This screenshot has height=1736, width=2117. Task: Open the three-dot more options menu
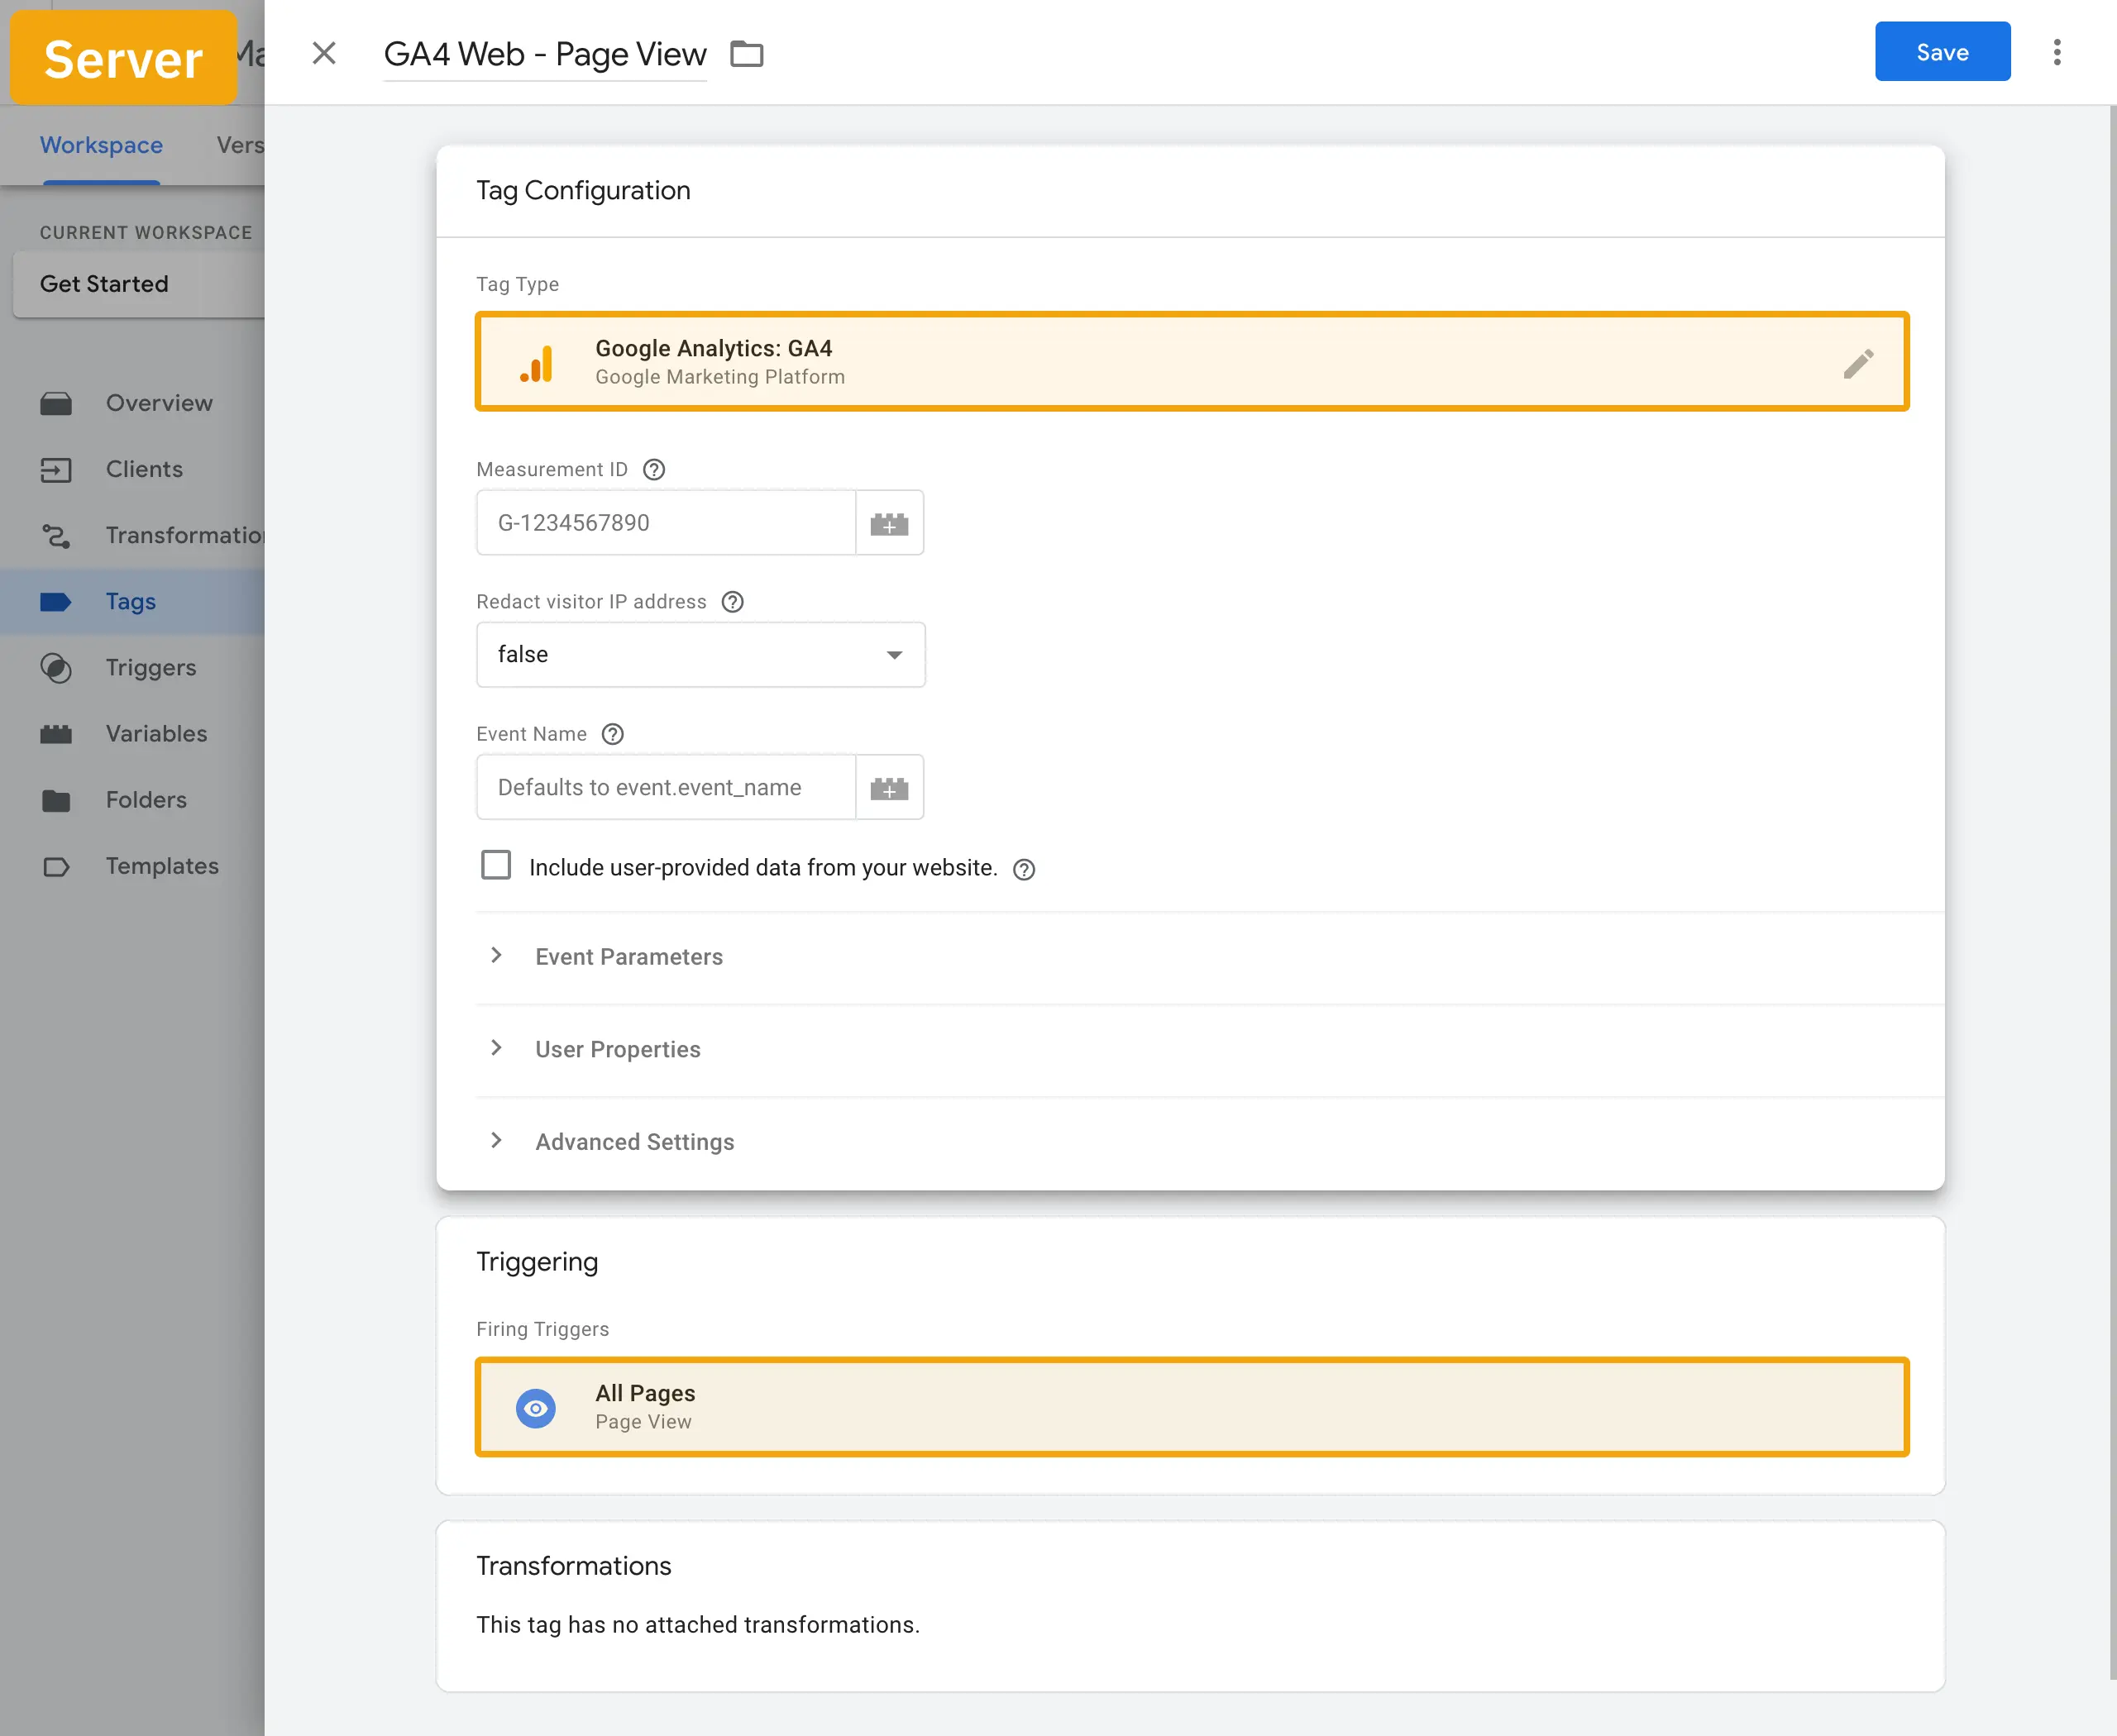point(2057,52)
